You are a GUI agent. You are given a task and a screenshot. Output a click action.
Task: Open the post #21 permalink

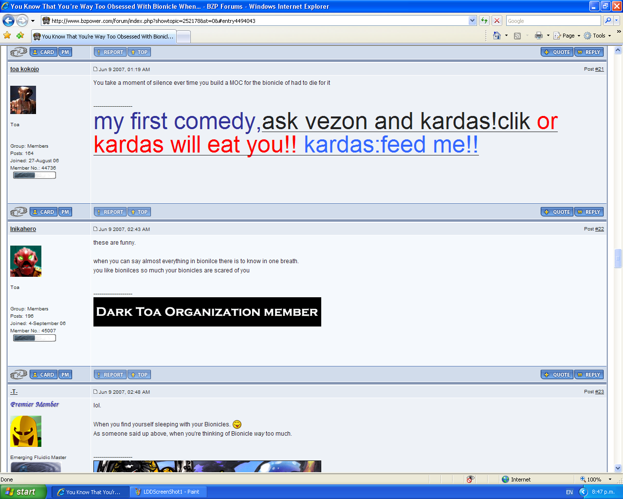coord(599,69)
